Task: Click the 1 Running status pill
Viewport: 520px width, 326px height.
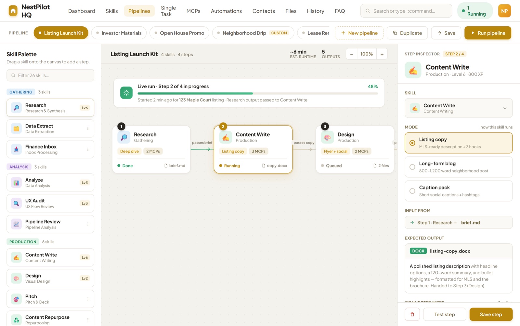Action: click(x=475, y=11)
